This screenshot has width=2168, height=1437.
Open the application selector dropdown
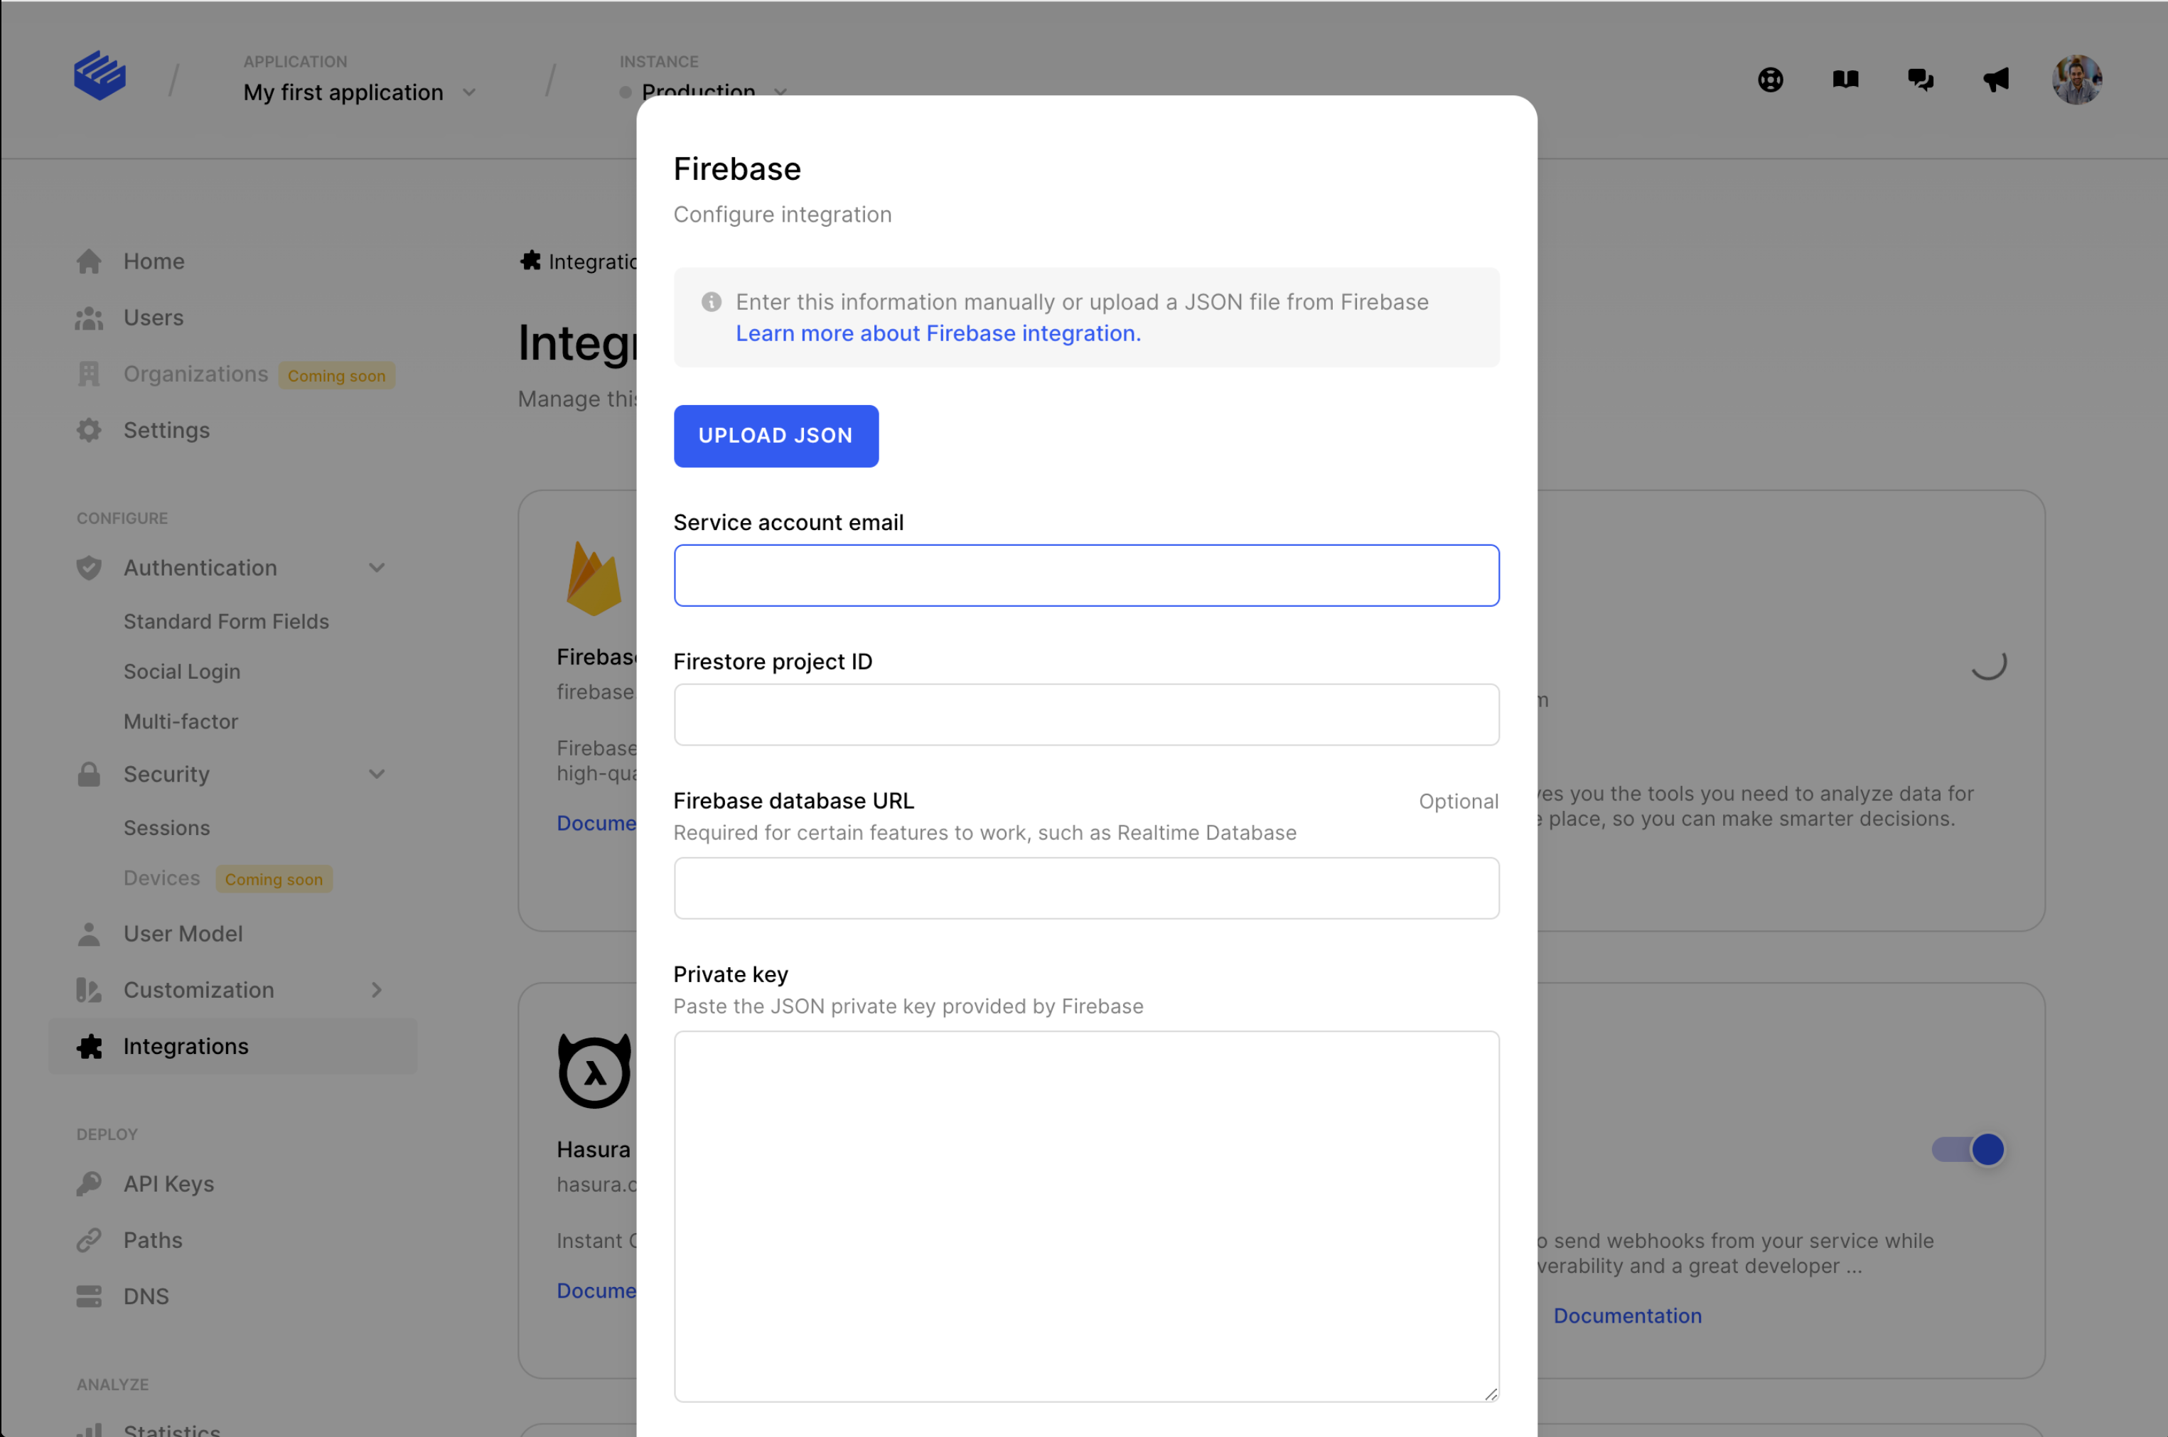pos(360,92)
